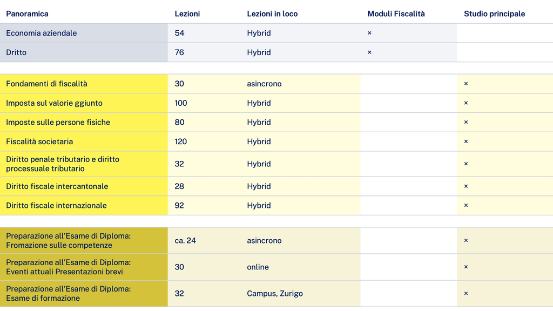The image size is (553, 311).
Task: Click the × mark for Diritto fiscale internazionale
Action: 466,205
